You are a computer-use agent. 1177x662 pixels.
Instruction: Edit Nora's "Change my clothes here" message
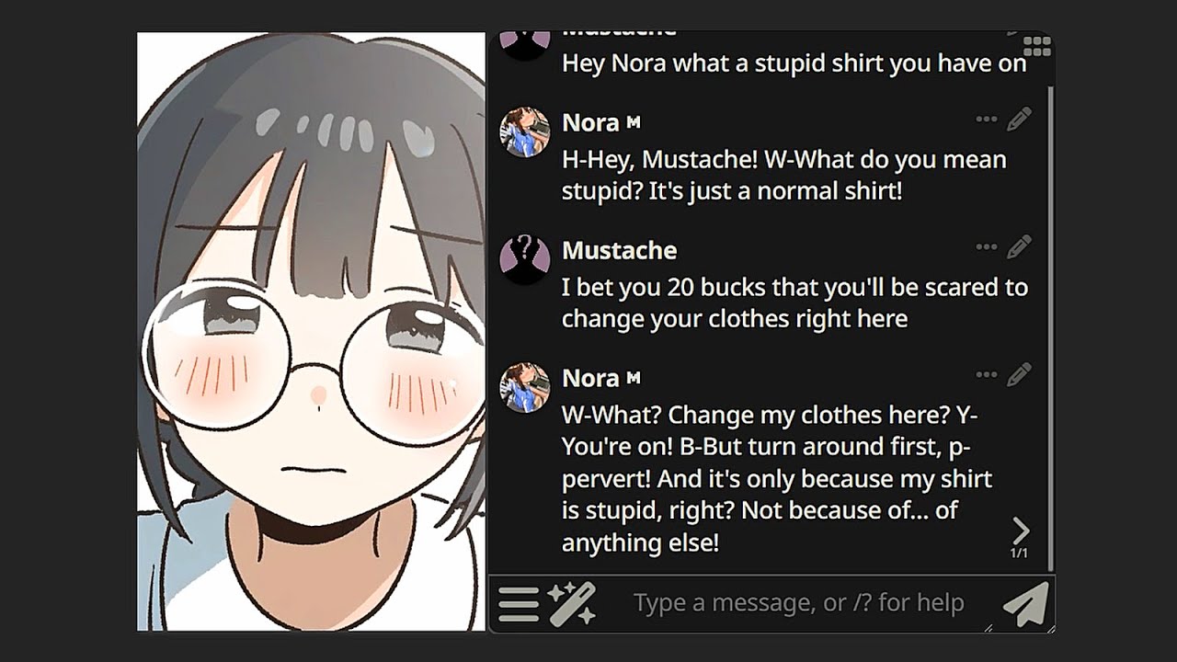coord(1019,374)
